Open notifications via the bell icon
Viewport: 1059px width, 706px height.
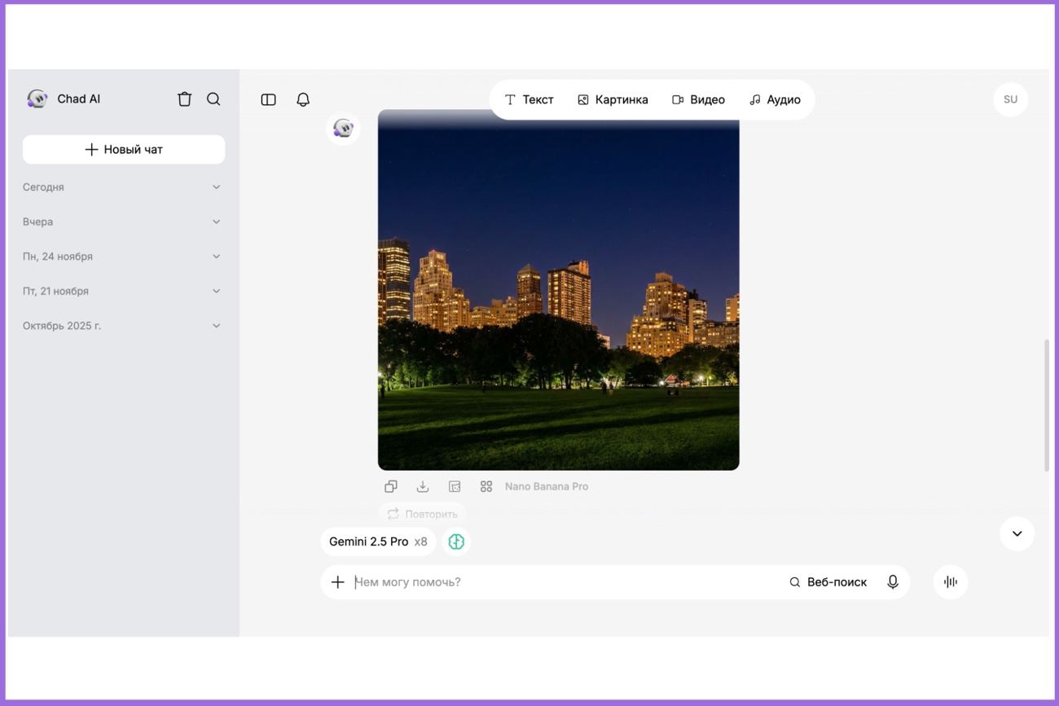point(303,99)
